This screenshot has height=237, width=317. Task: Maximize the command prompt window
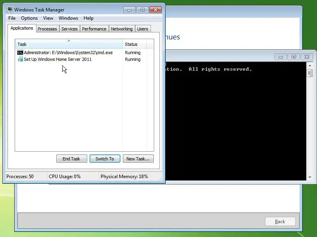pyautogui.click(x=294, y=57)
